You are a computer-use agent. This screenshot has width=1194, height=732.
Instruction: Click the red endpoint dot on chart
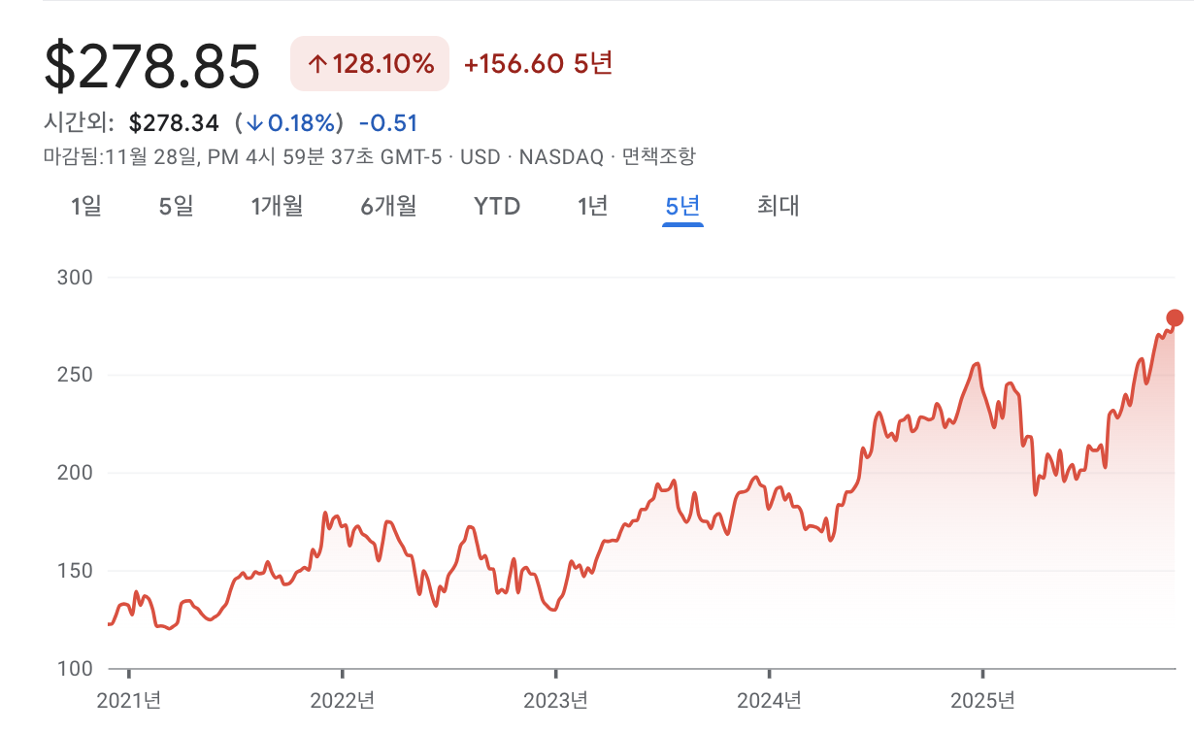pos(1175,317)
